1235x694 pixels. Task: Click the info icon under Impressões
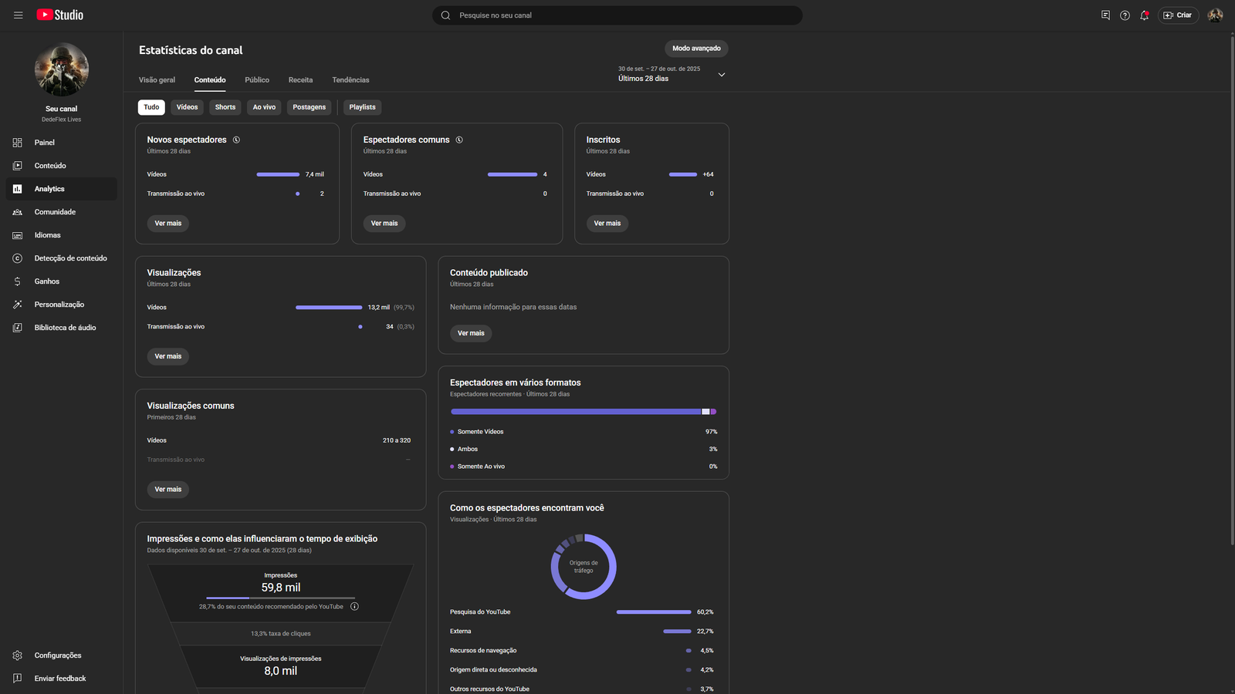354,606
